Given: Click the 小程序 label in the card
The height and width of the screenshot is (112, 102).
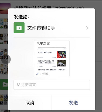Looking at the screenshot, I should coord(45,74).
